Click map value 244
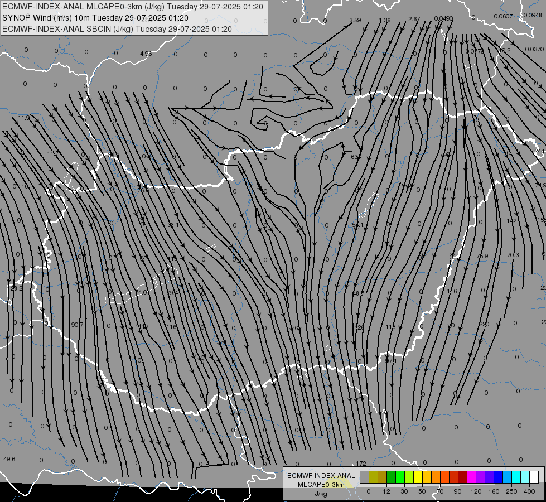Viewport: 546px width, 502px height. pyautogui.click(x=539, y=151)
